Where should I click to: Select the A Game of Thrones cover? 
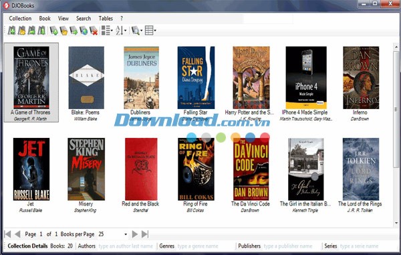[x=31, y=78]
